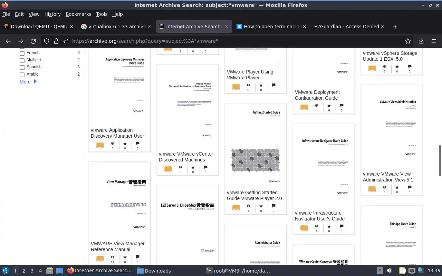Screen dimensions: 442x276
Task: Open a new browser tab
Action: (395, 27)
